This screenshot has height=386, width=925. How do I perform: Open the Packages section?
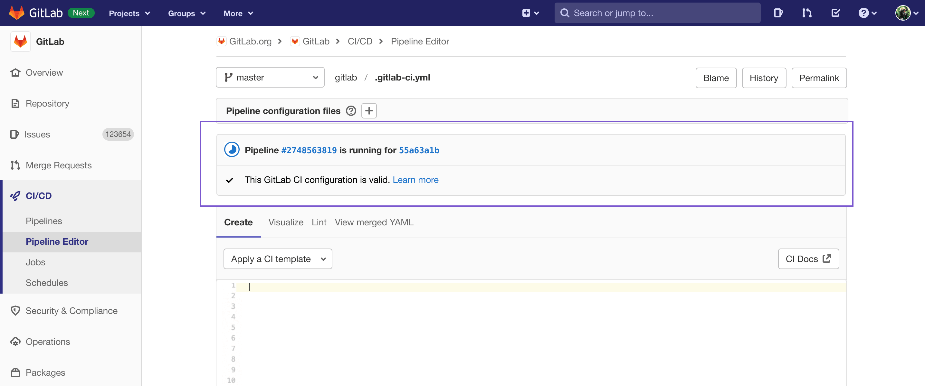(45, 372)
